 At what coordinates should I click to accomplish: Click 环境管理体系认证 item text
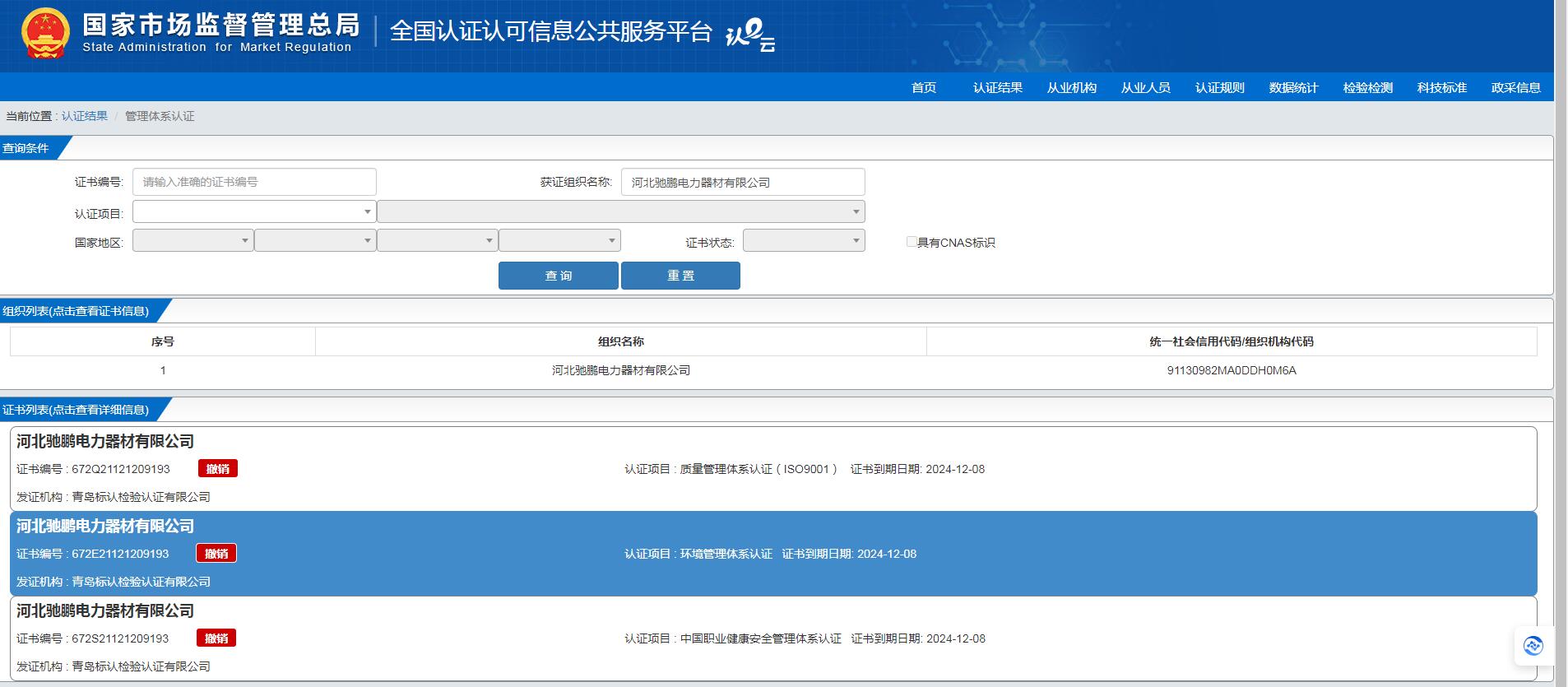tap(726, 554)
